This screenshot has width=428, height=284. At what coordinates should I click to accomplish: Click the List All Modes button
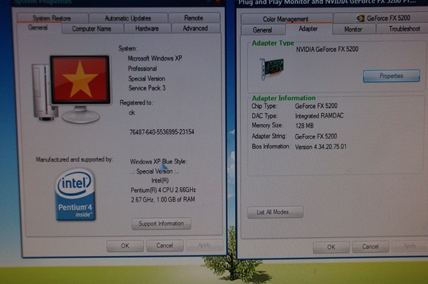pyautogui.click(x=275, y=213)
